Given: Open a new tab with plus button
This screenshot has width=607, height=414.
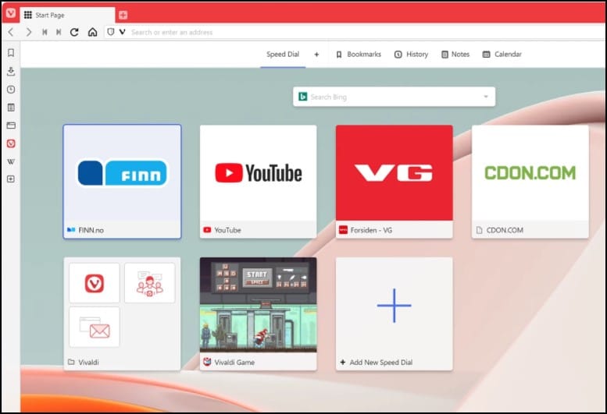Looking at the screenshot, I should [123, 15].
